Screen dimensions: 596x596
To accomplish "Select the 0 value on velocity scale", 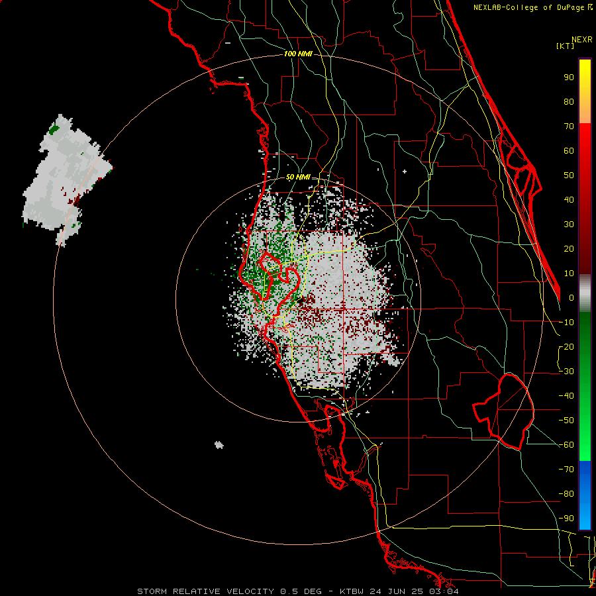I will tap(571, 298).
